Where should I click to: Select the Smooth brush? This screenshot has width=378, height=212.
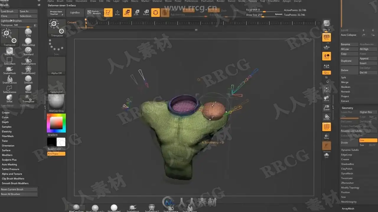point(28,79)
